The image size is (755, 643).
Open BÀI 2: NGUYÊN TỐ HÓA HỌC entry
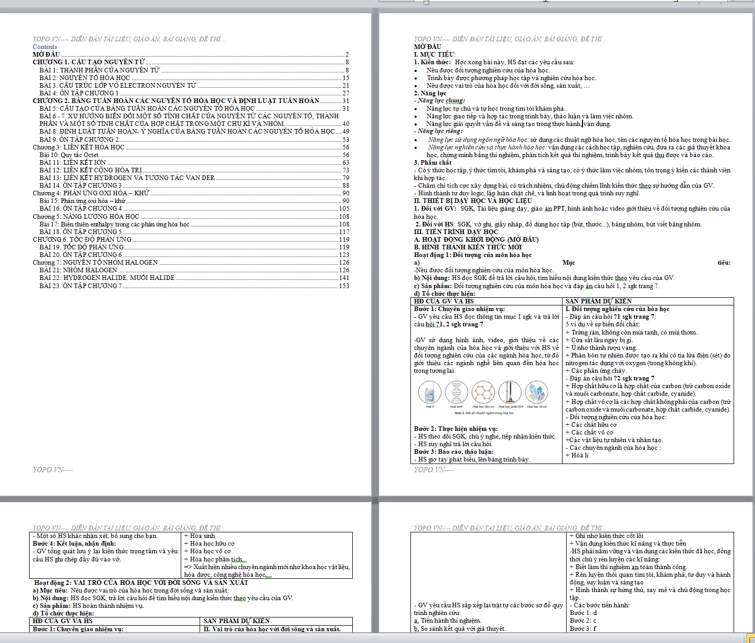(x=85, y=78)
